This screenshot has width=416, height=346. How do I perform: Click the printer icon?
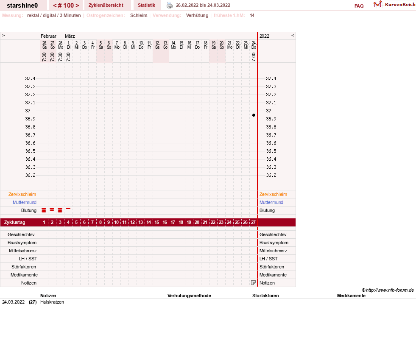(170, 5)
